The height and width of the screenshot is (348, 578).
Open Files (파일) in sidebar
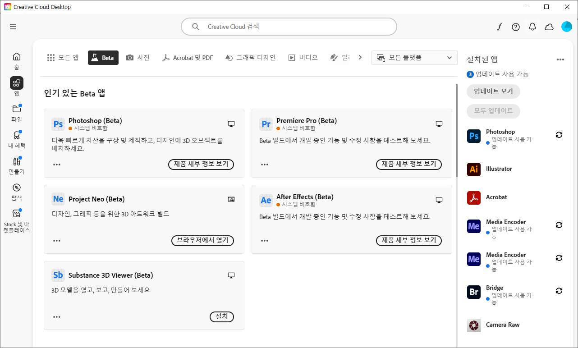point(17,113)
